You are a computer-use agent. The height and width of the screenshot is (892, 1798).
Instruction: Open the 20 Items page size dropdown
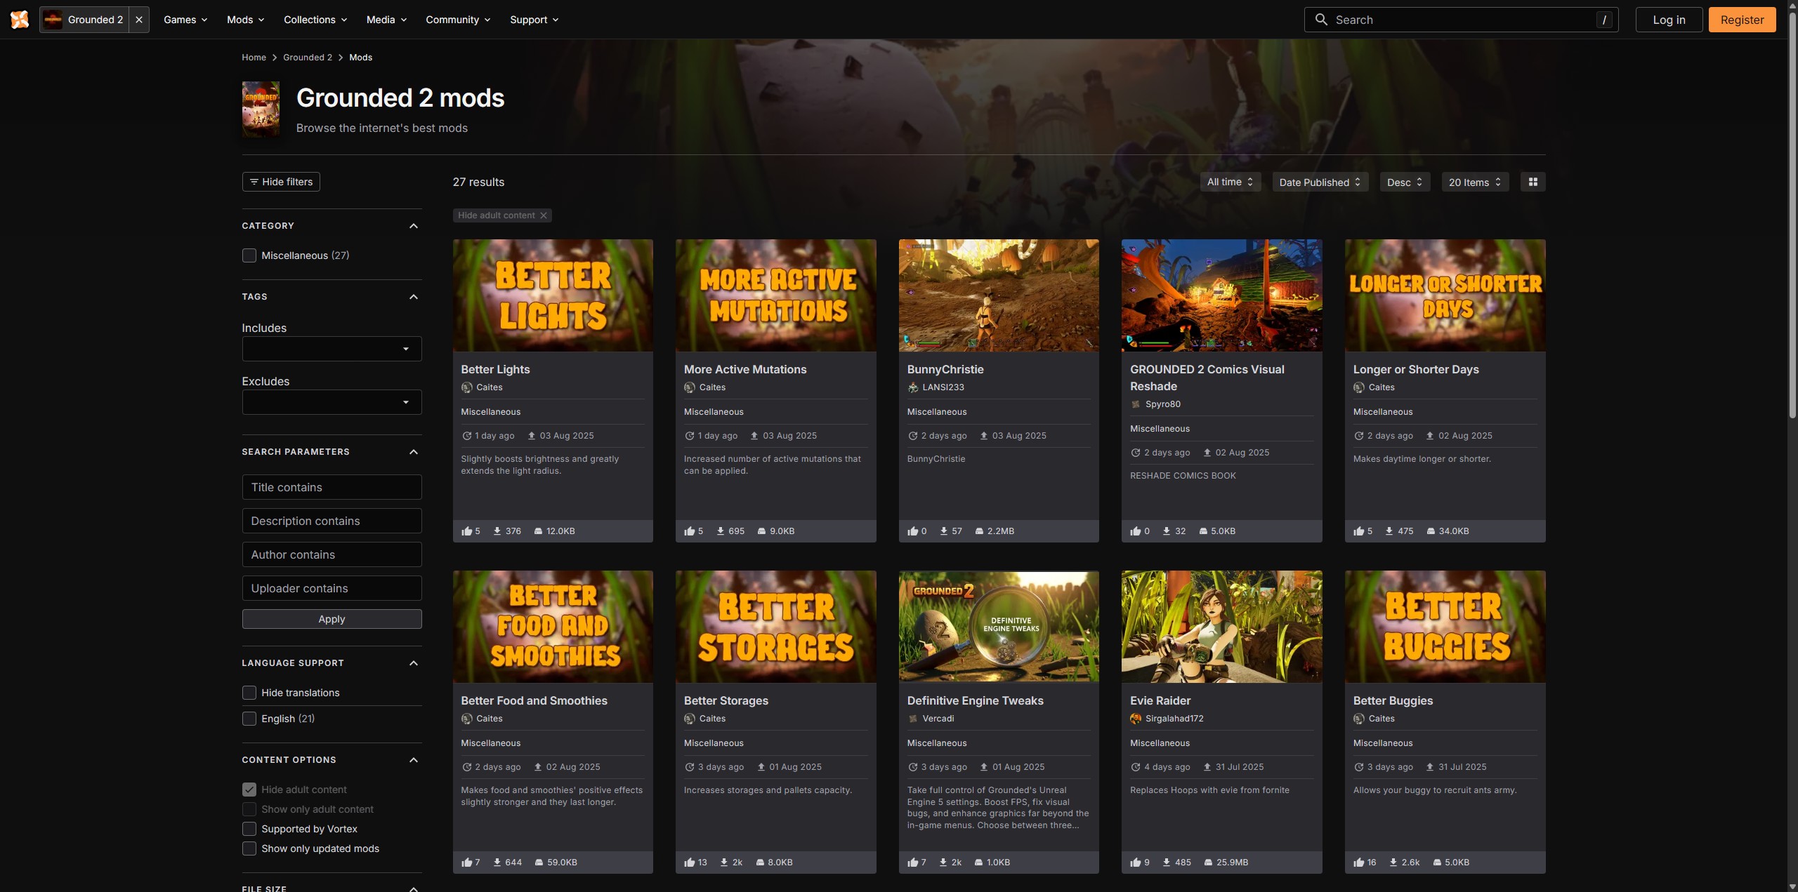pos(1474,182)
